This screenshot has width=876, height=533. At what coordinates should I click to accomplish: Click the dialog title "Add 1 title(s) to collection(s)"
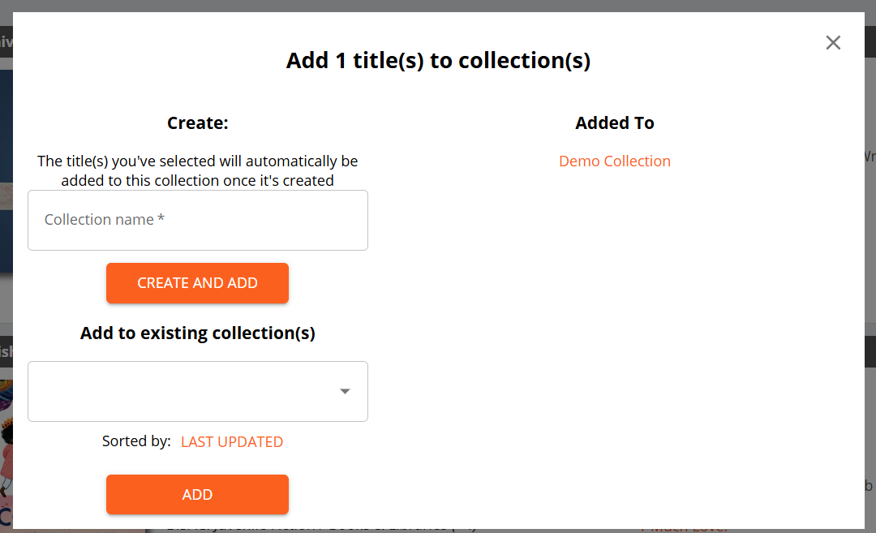coord(438,61)
